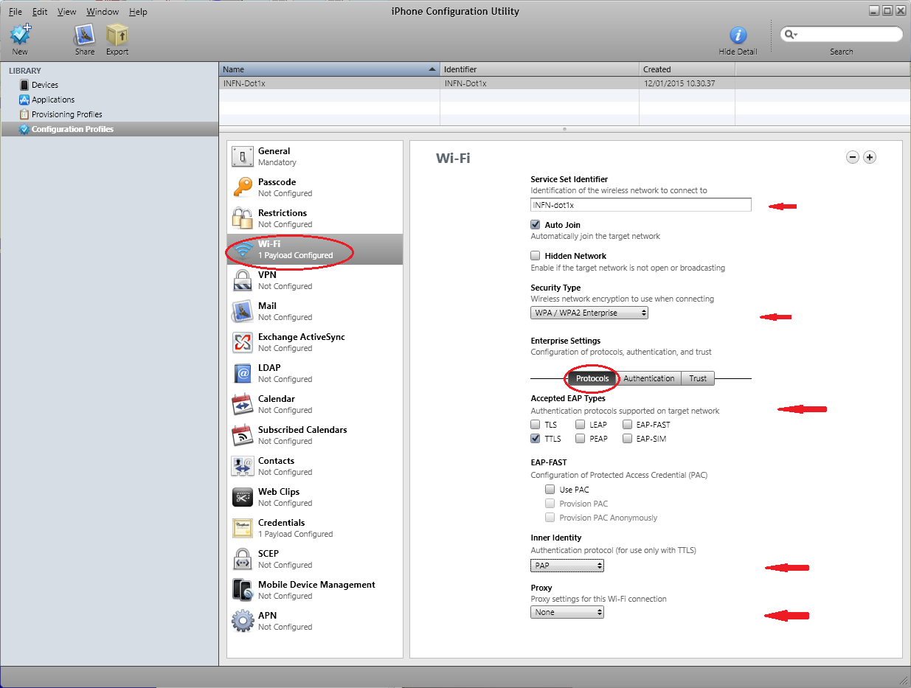The width and height of the screenshot is (911, 688).
Task: Check the EAP-SIM EAP type
Action: tap(628, 438)
